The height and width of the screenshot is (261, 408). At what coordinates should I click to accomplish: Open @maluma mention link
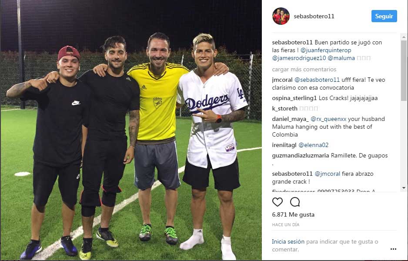(341, 58)
